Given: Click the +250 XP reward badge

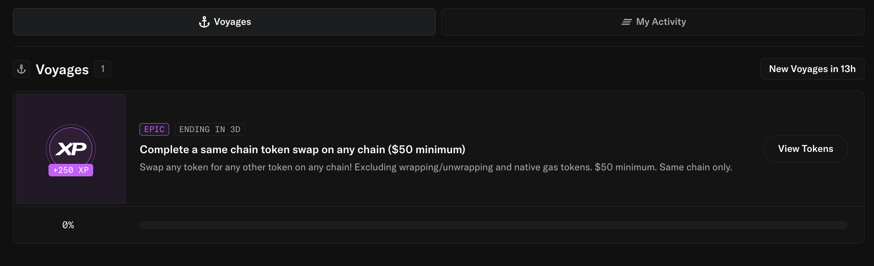Looking at the screenshot, I should tap(71, 170).
